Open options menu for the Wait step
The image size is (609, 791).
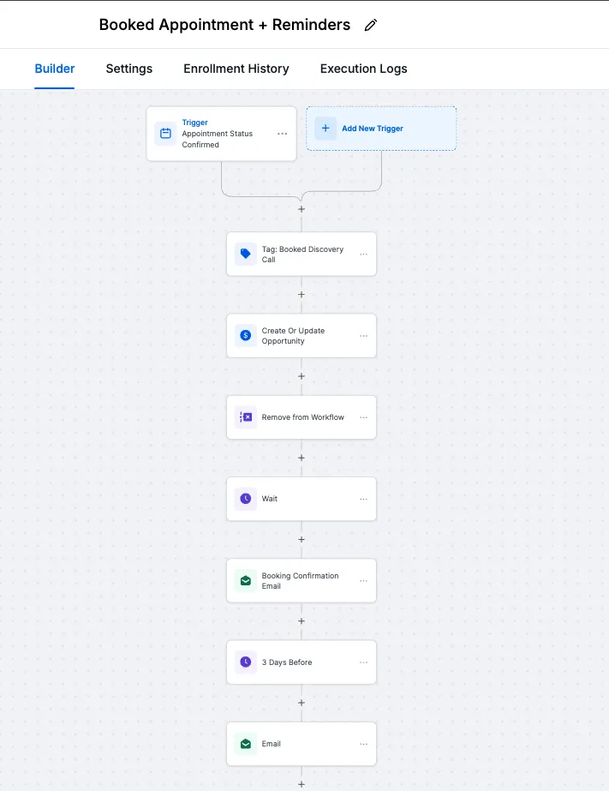pyautogui.click(x=363, y=499)
